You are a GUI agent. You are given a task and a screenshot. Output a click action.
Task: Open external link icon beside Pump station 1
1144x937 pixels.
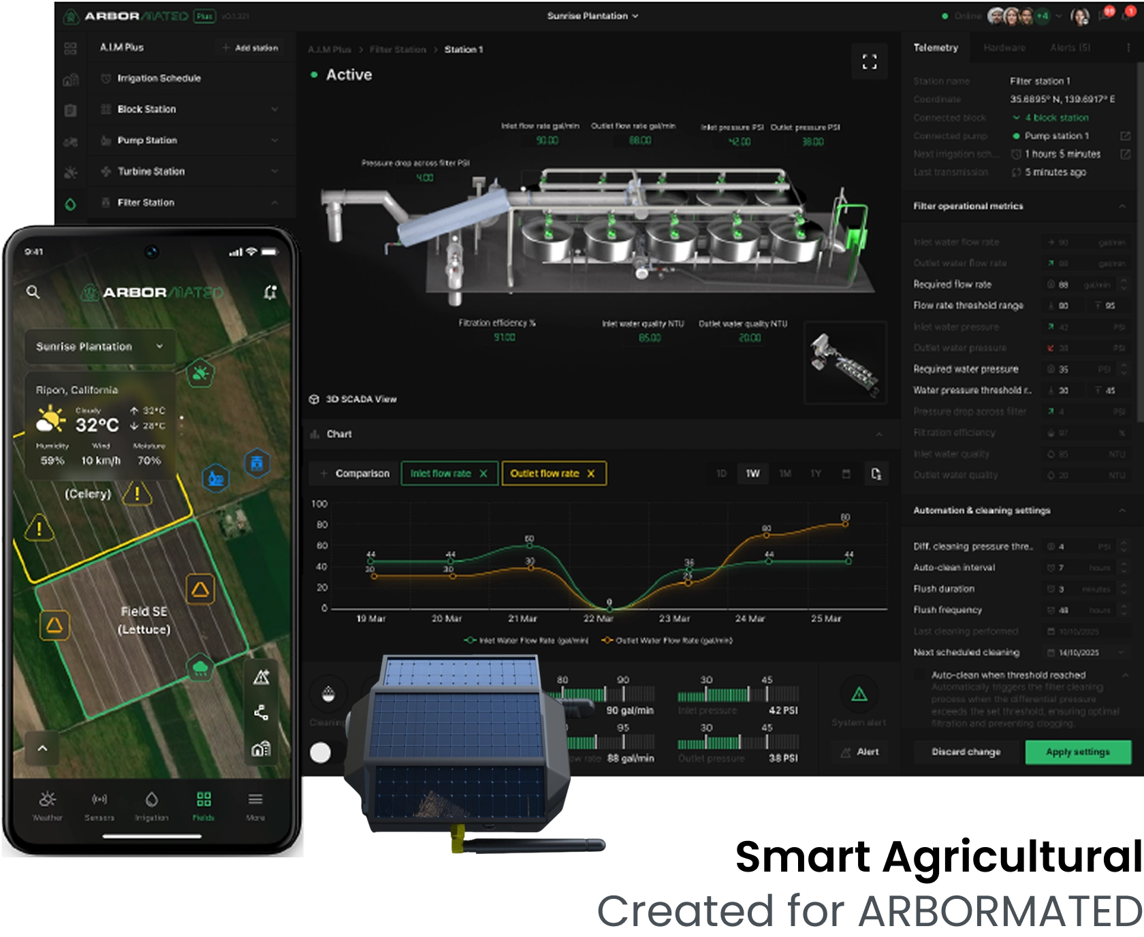coord(1125,136)
